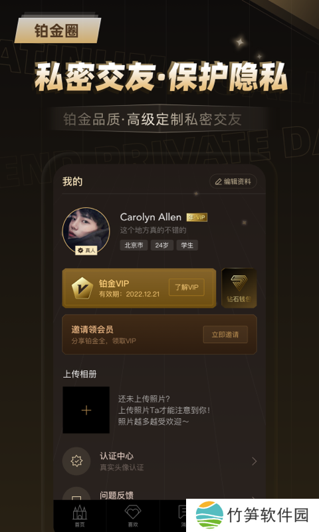Image resolution: width=319 pixels, height=532 pixels.
Task: Tap Carolyn Allen's profile avatar
Action: point(86,231)
